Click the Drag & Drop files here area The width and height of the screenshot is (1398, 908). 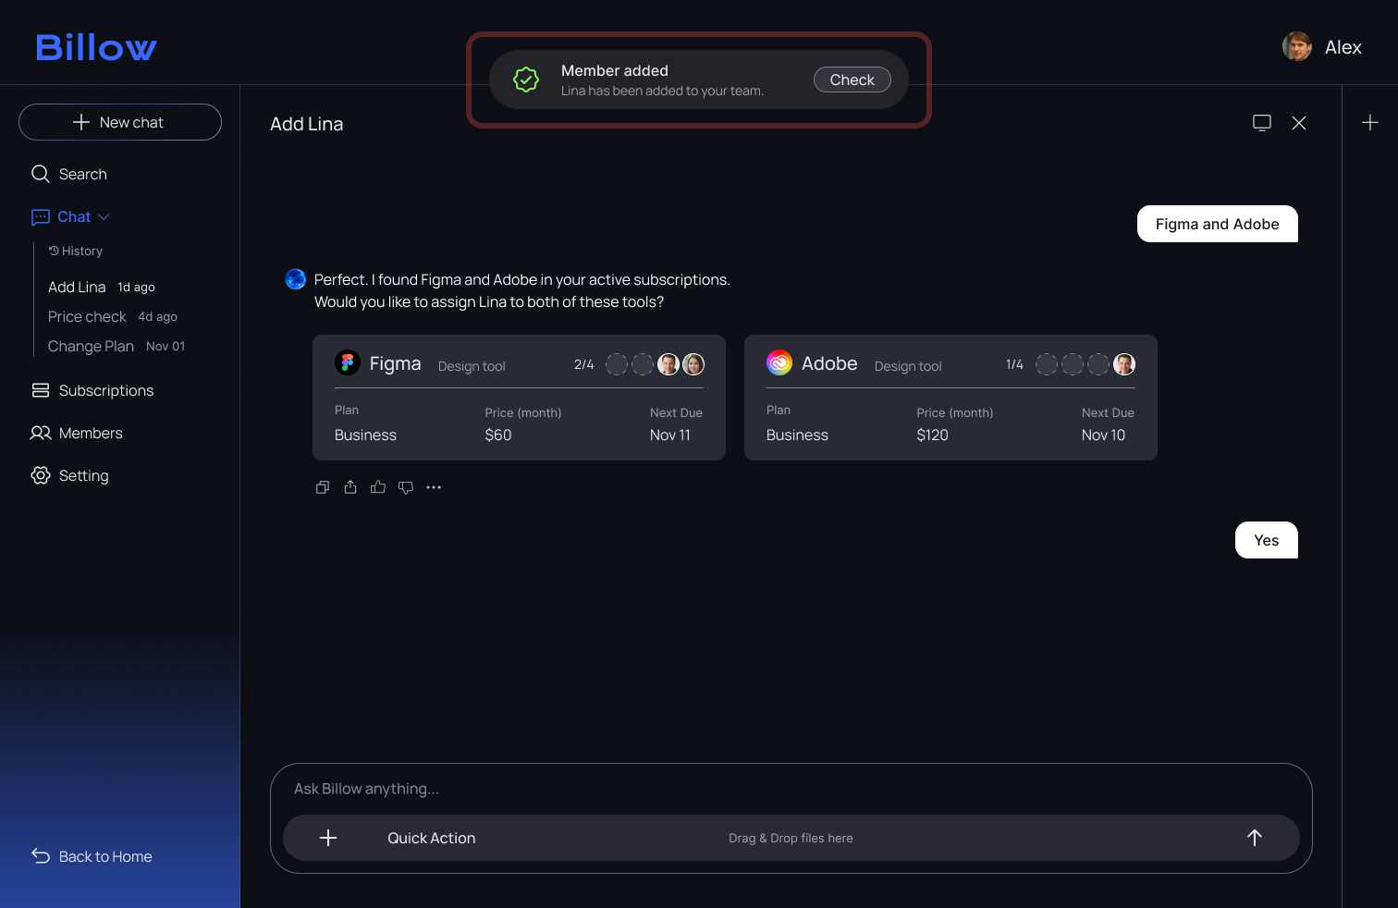click(791, 838)
